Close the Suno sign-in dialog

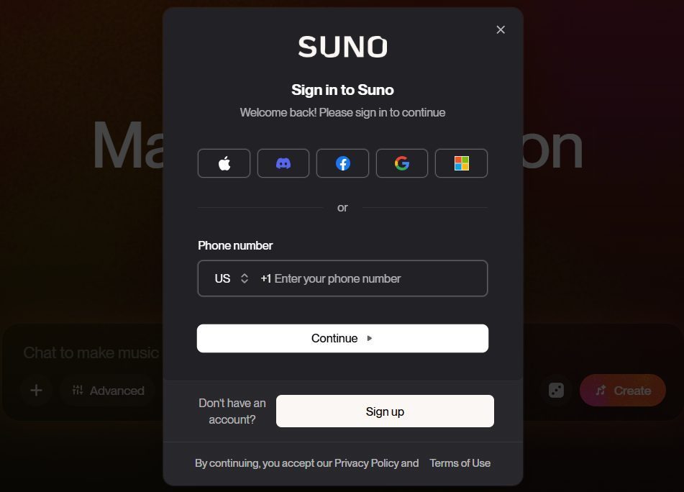coord(501,29)
